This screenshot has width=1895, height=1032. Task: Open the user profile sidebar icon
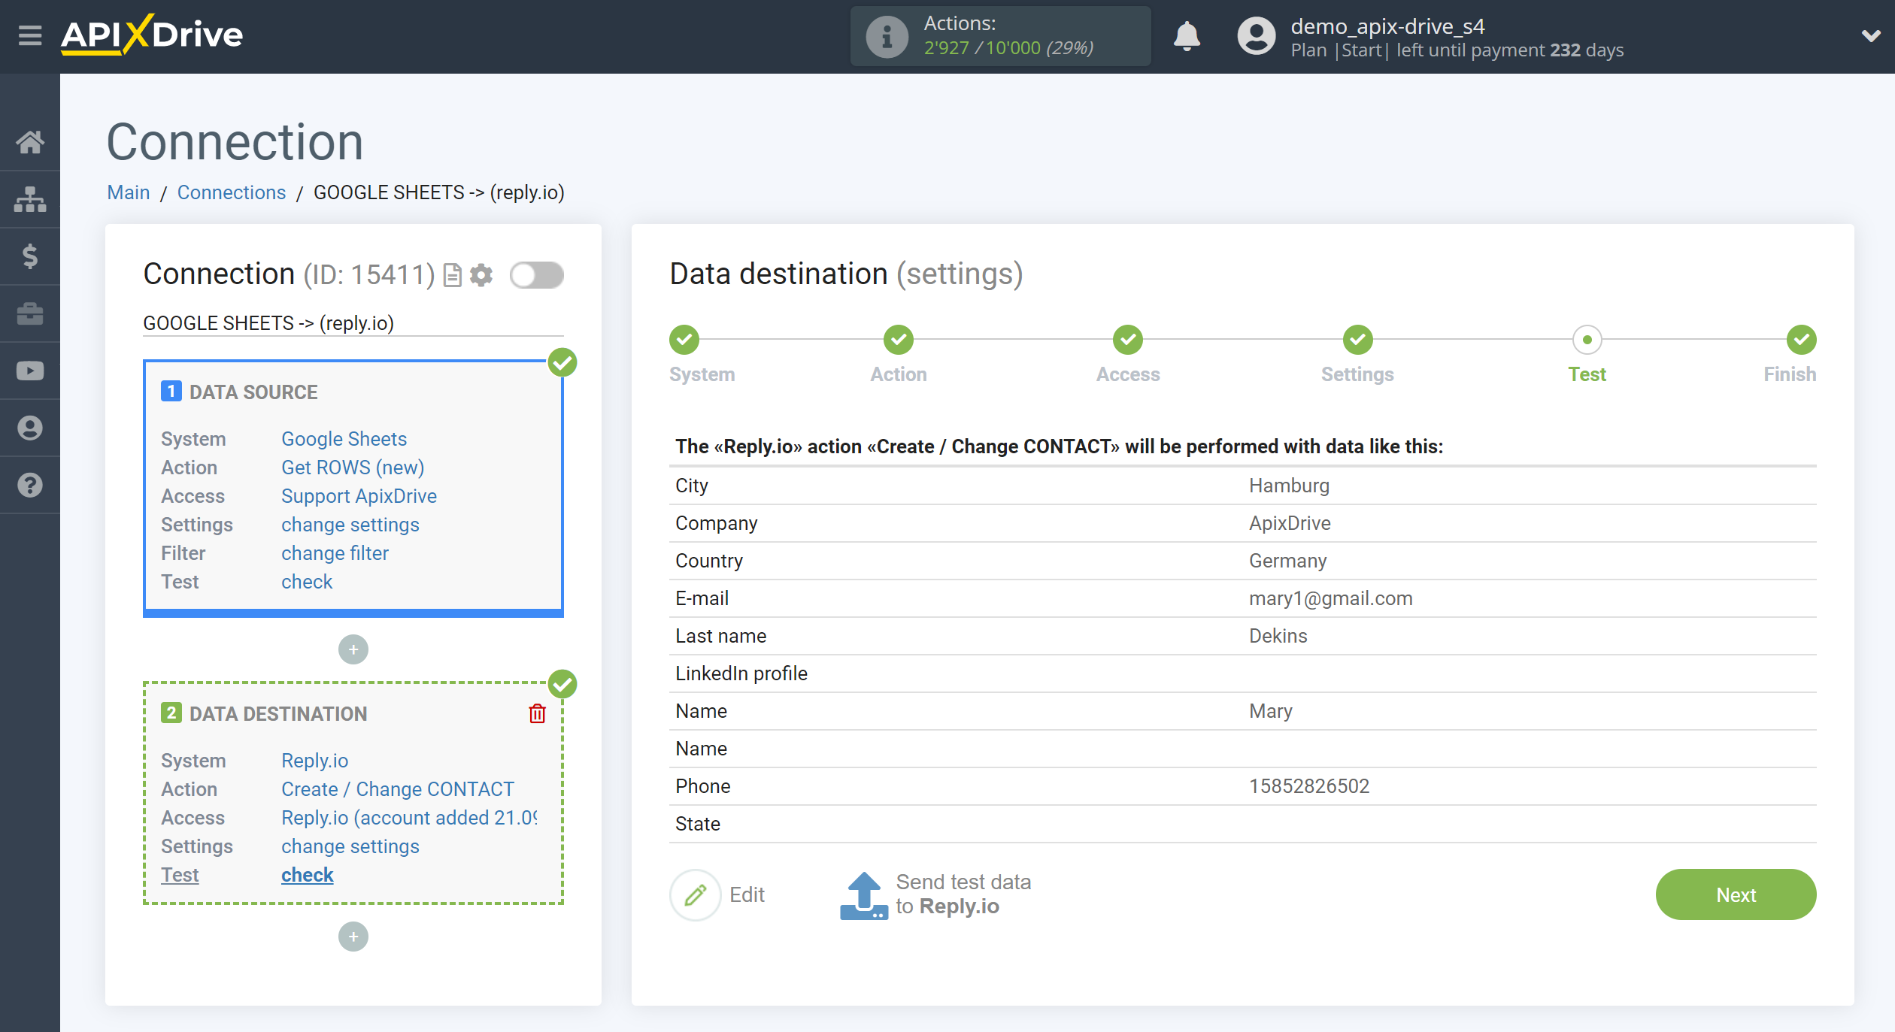point(30,428)
